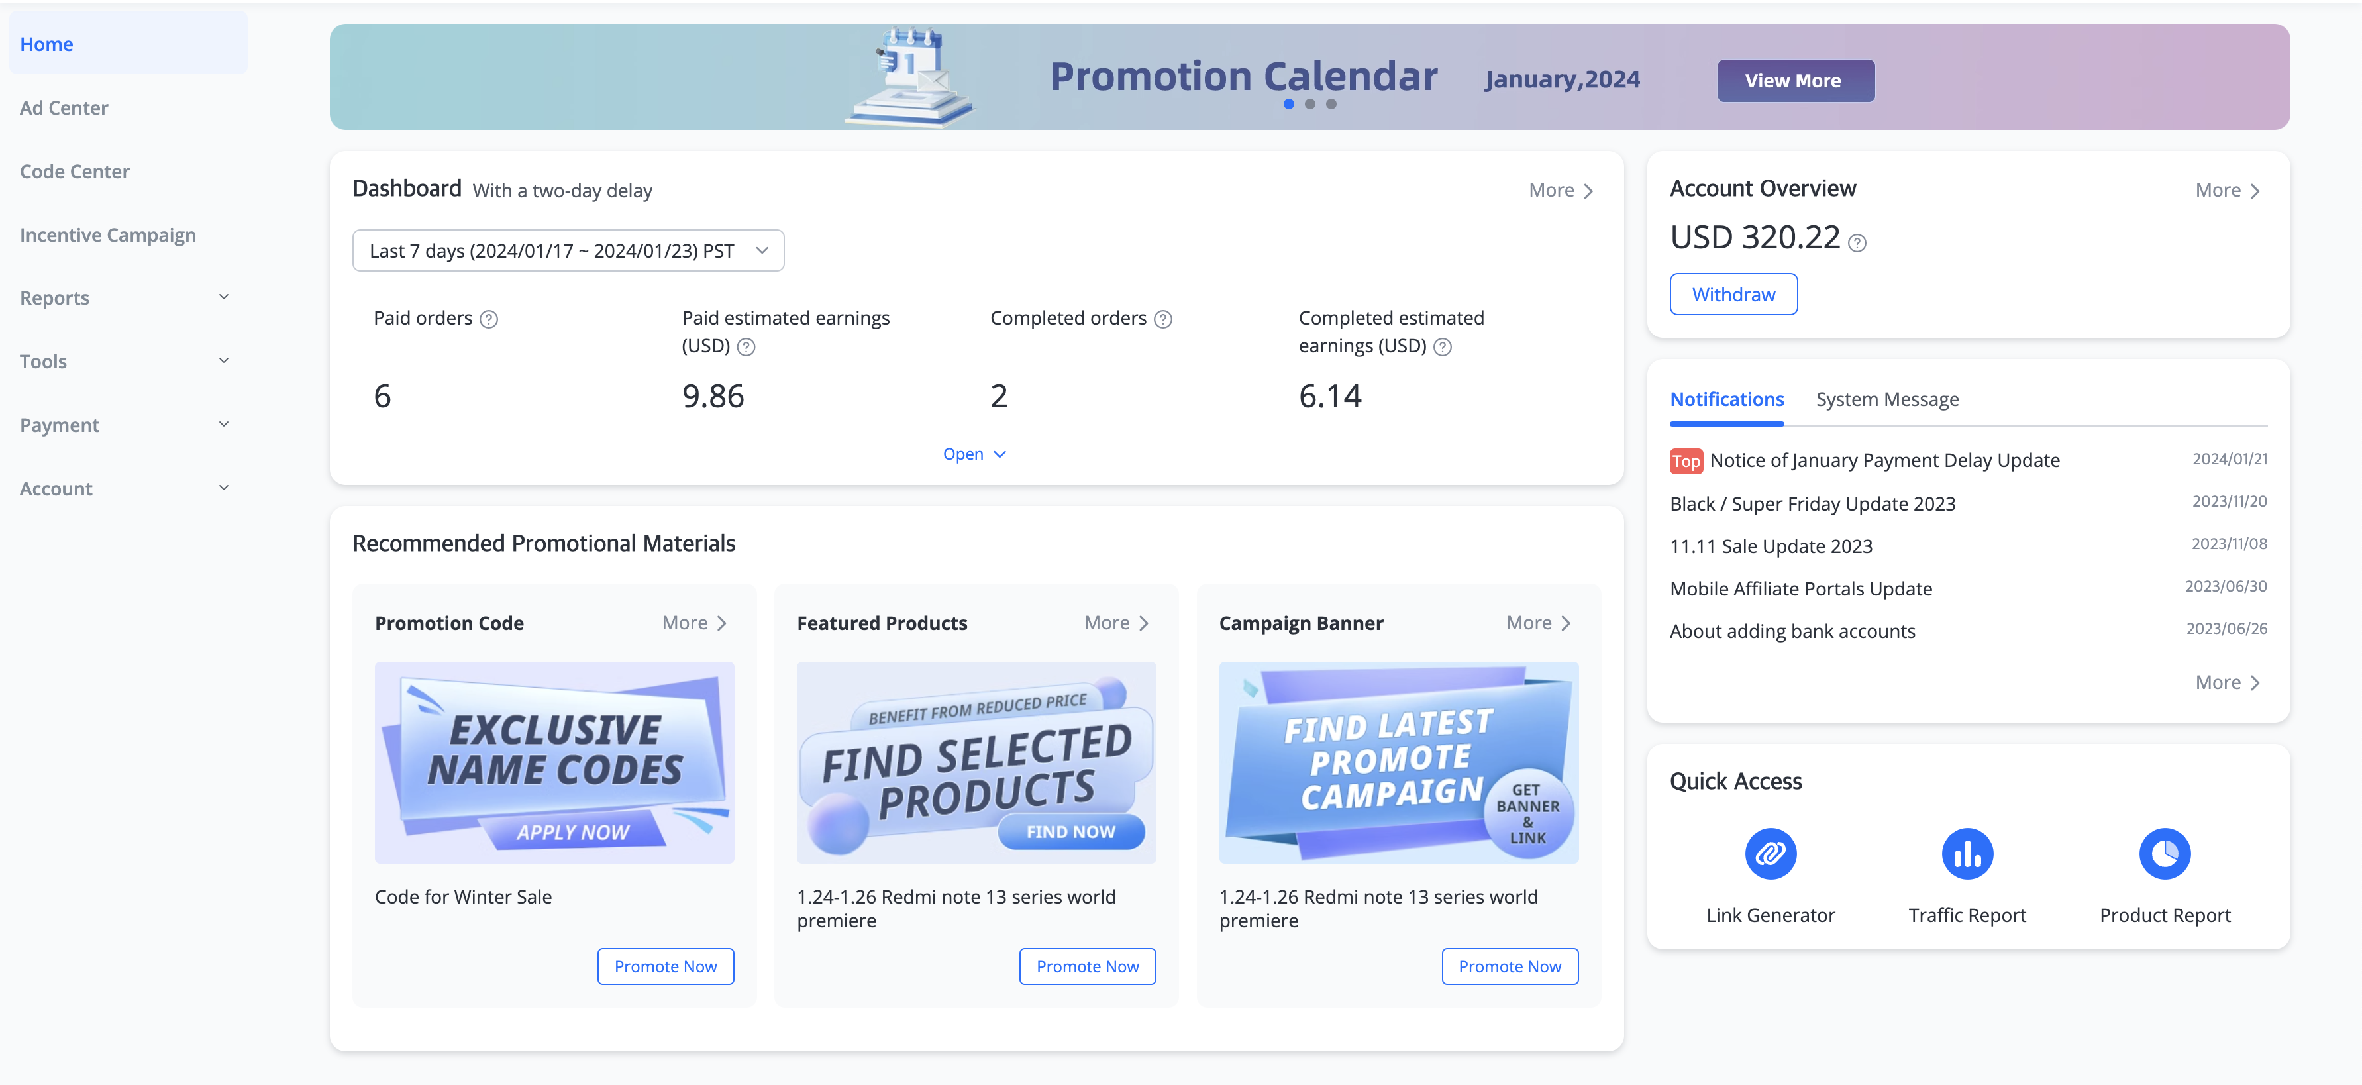Switch to the System Message tab
The image size is (2362, 1085).
tap(1887, 400)
